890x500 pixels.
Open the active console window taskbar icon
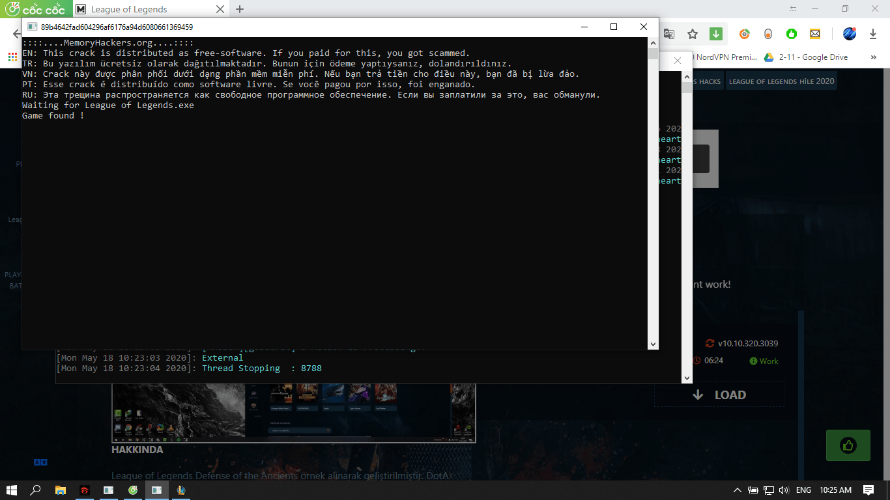157,490
